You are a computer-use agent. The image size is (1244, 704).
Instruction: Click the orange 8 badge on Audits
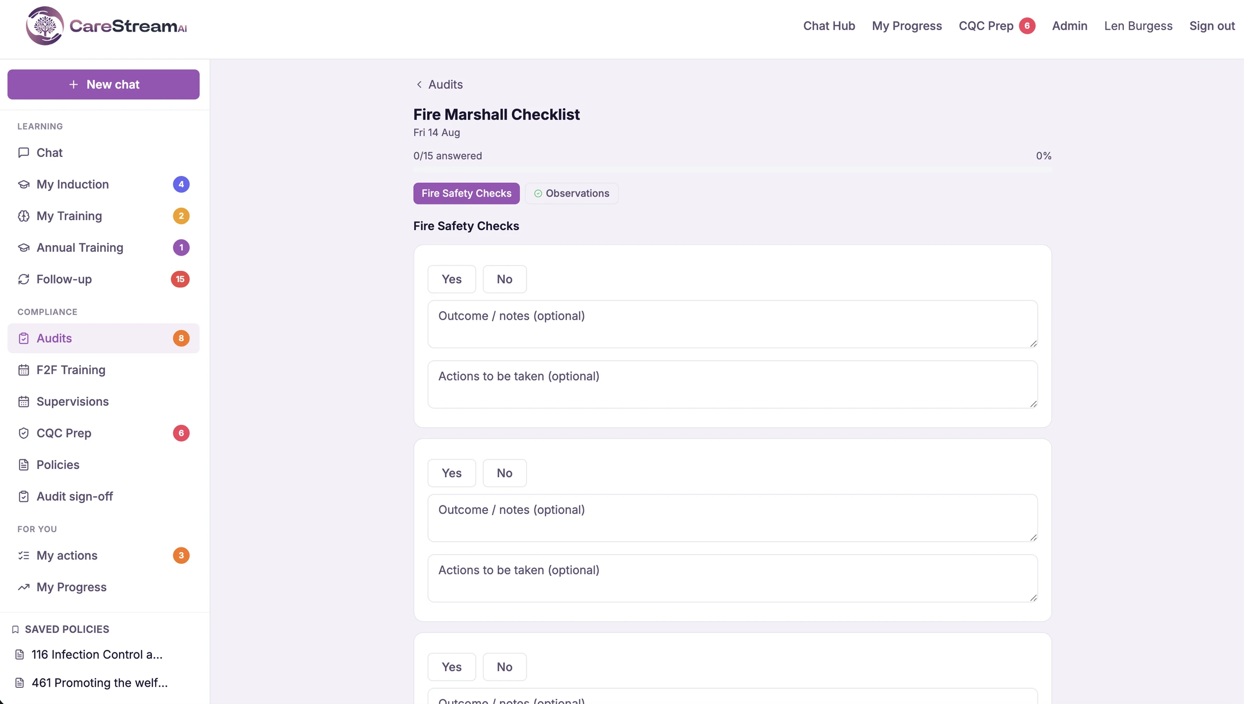(x=181, y=338)
